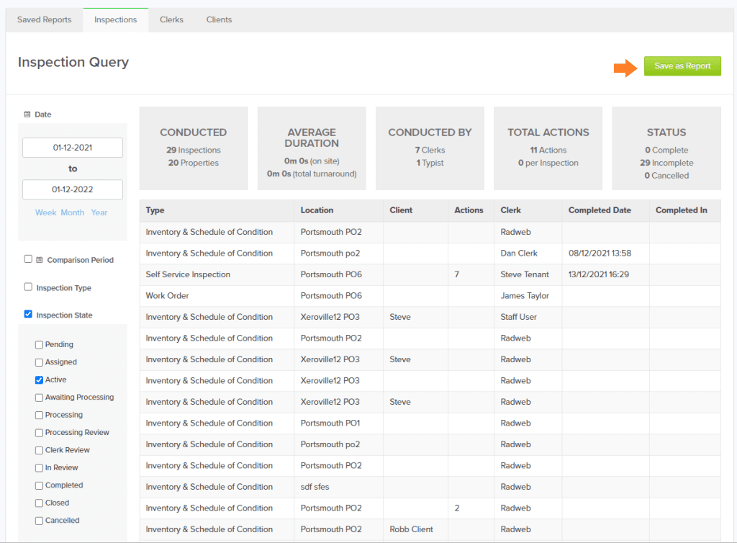Screen dimensions: 737x543
Task: Check the Completed state filter
Action: click(x=39, y=485)
